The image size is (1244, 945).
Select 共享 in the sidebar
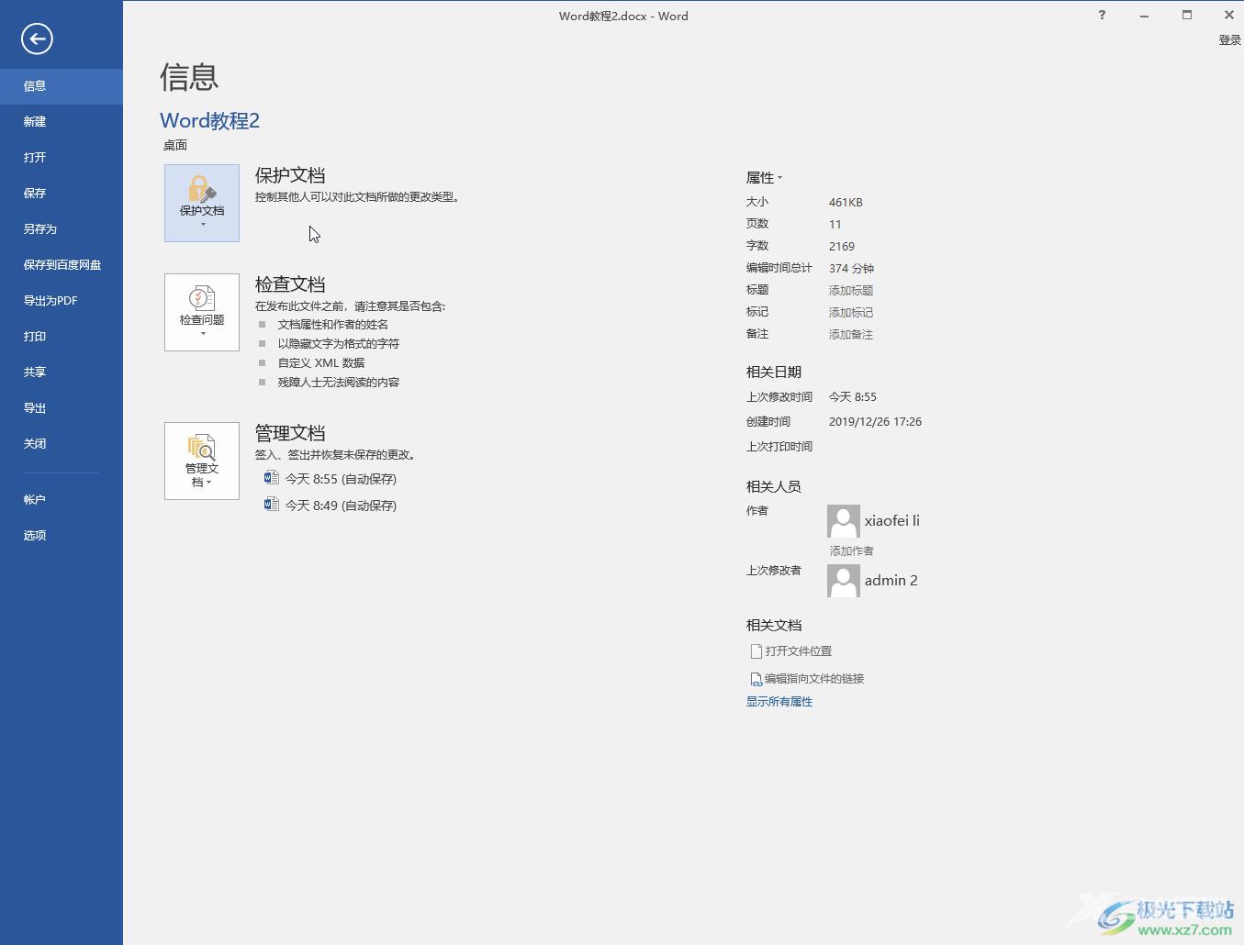(62, 372)
